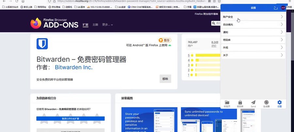Open the 自建frp服务器搭建 bookmark
The height and width of the screenshot is (132, 294).
(x=206, y=7)
